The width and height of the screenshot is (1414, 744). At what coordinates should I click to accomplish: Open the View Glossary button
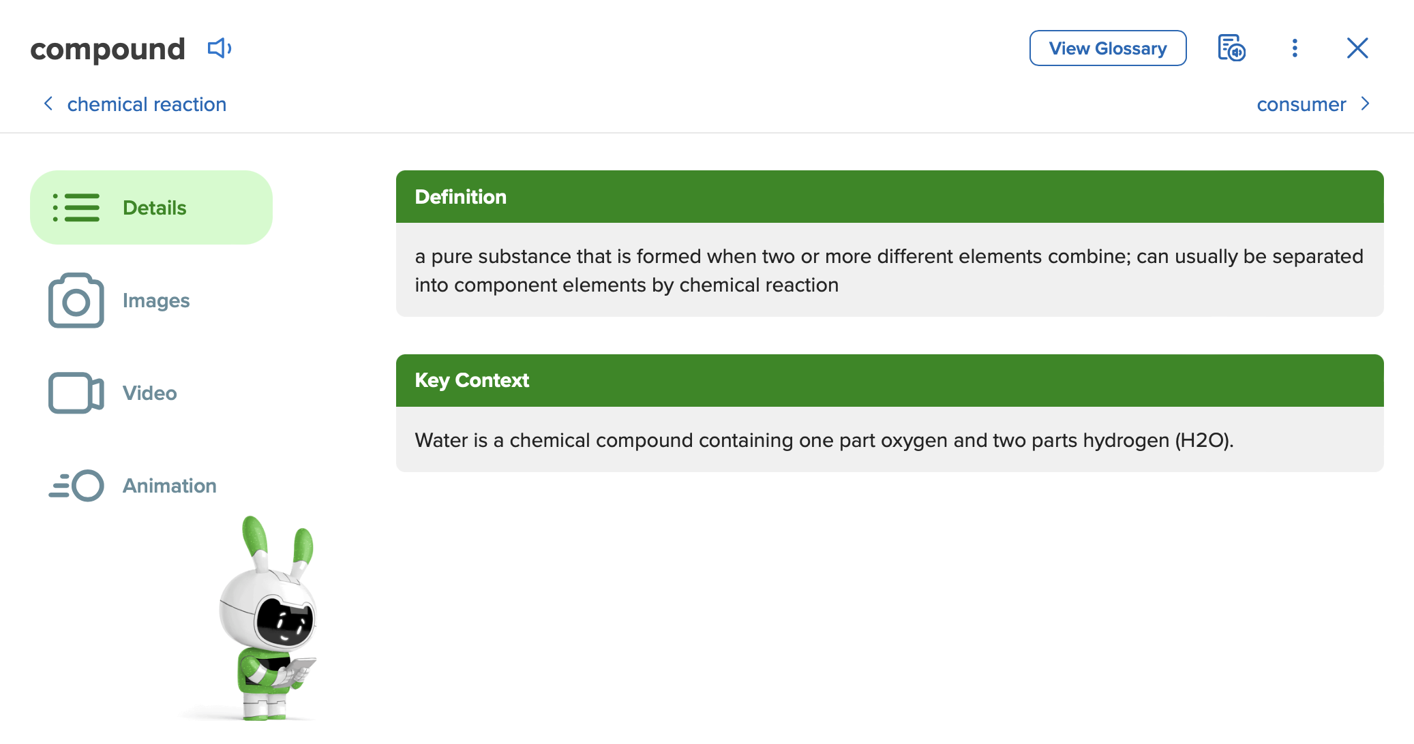(1108, 48)
